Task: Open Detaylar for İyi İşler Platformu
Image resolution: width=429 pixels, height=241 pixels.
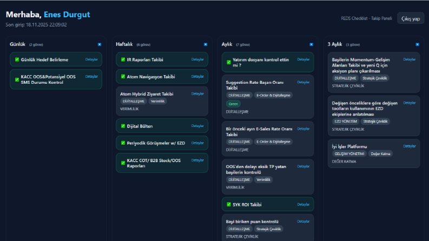Action: coord(410,146)
